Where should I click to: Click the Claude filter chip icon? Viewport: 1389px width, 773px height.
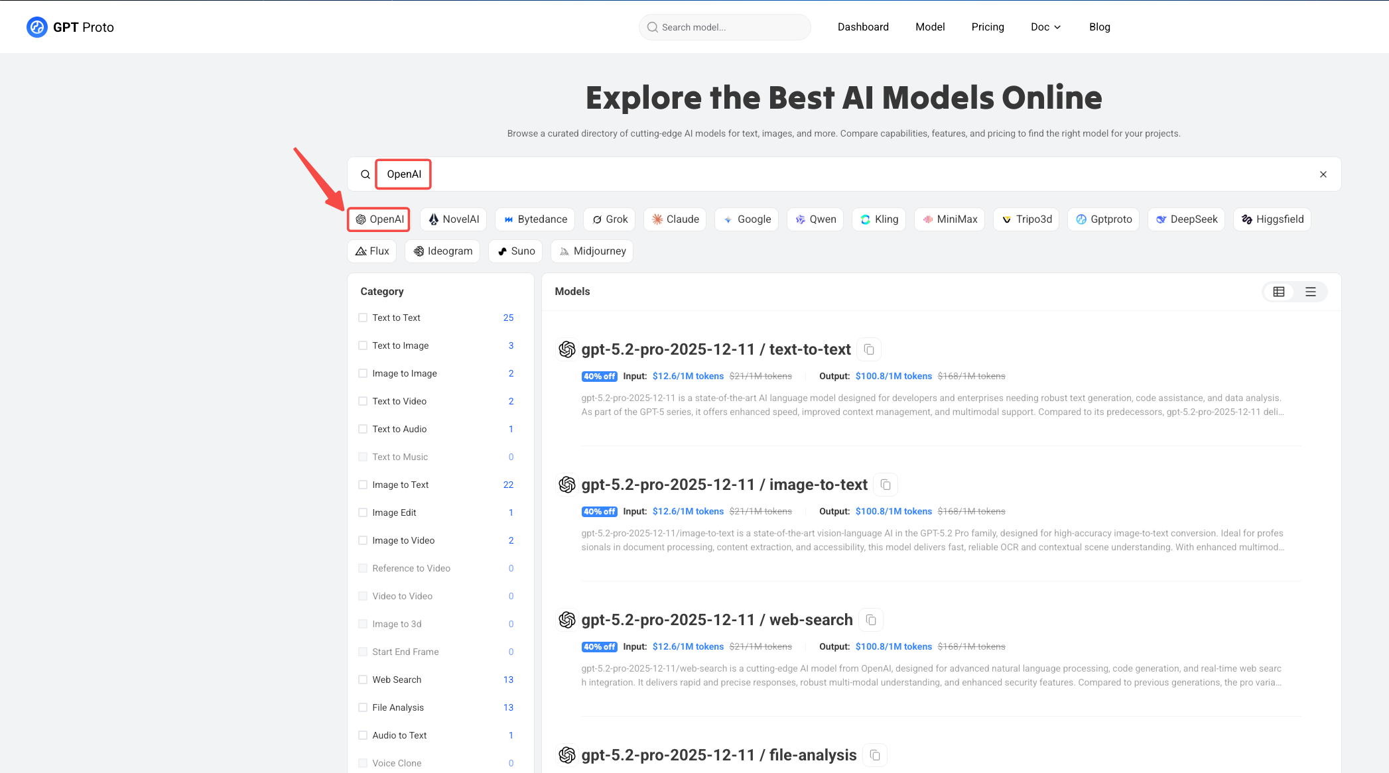pyautogui.click(x=657, y=219)
